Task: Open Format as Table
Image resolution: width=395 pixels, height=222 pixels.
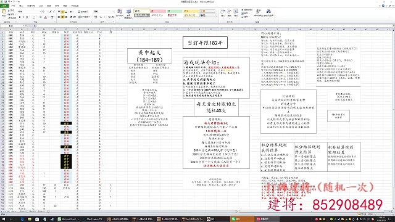Action: (128, 14)
